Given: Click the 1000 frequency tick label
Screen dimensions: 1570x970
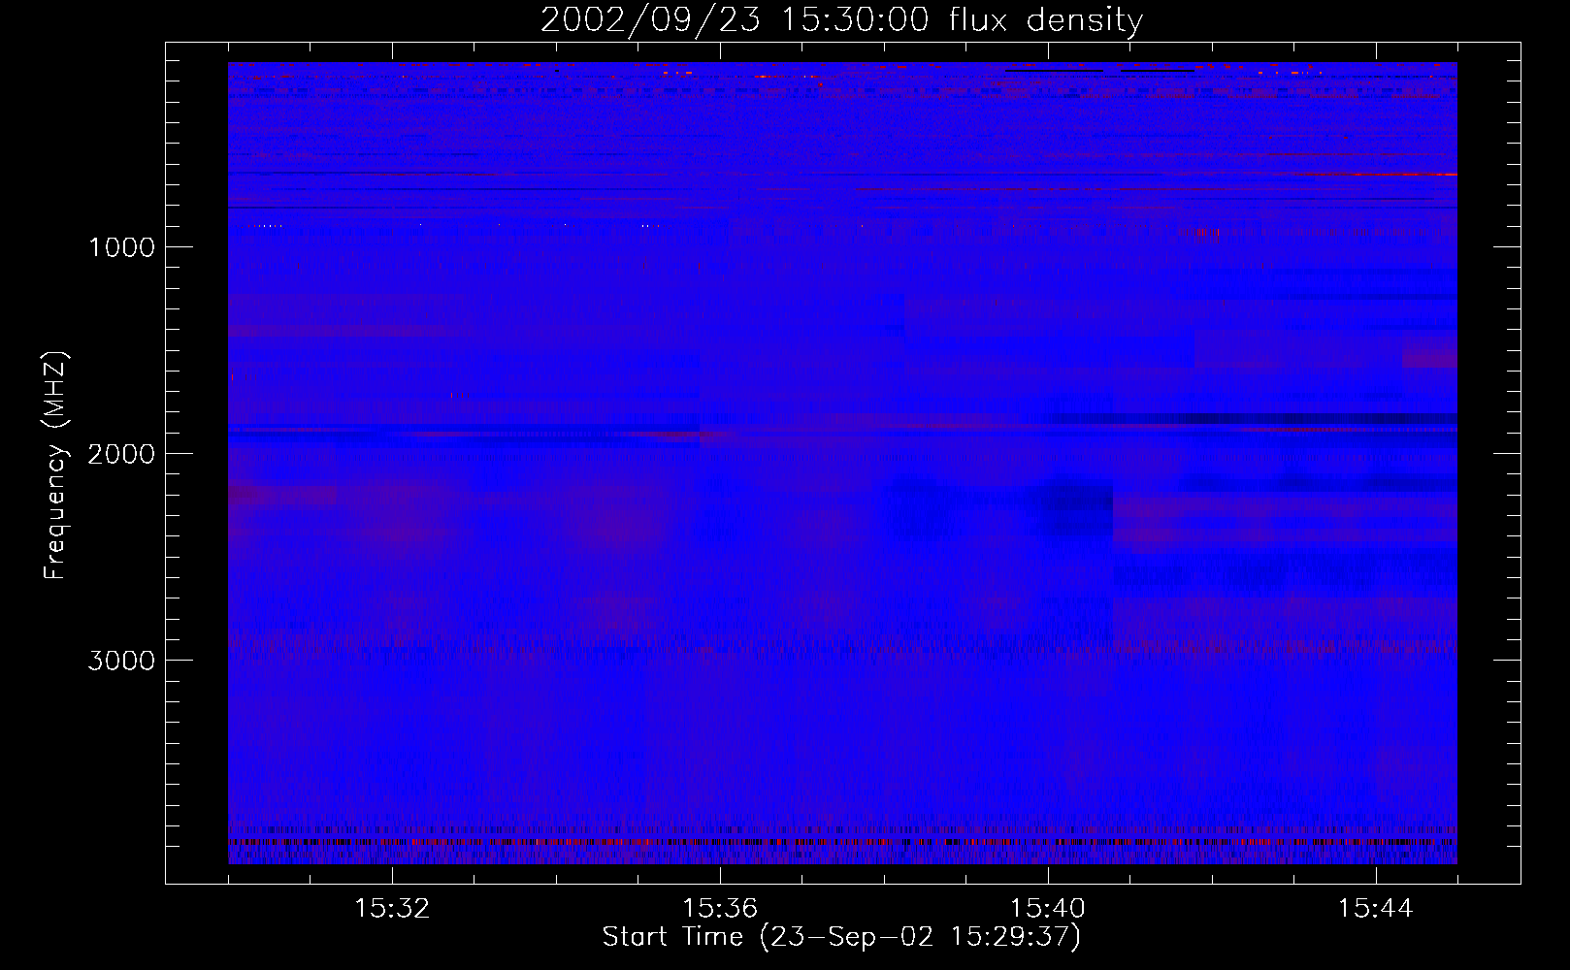Looking at the screenshot, I should [121, 247].
